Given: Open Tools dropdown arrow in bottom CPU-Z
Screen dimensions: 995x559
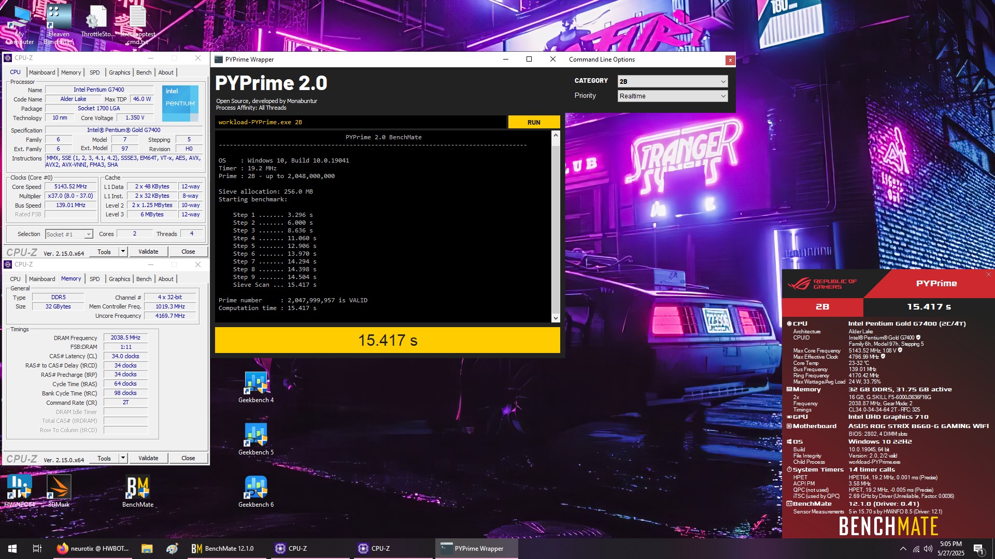Looking at the screenshot, I should tap(123, 458).
